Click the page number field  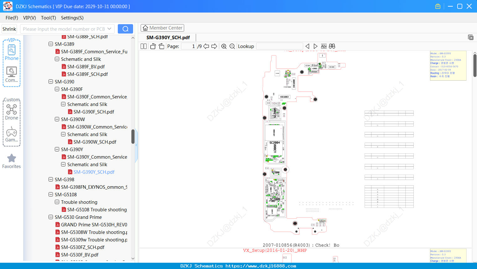click(x=189, y=46)
